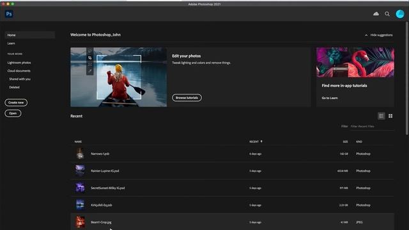Open the Learn section
The image size is (409, 230).
[12, 43]
